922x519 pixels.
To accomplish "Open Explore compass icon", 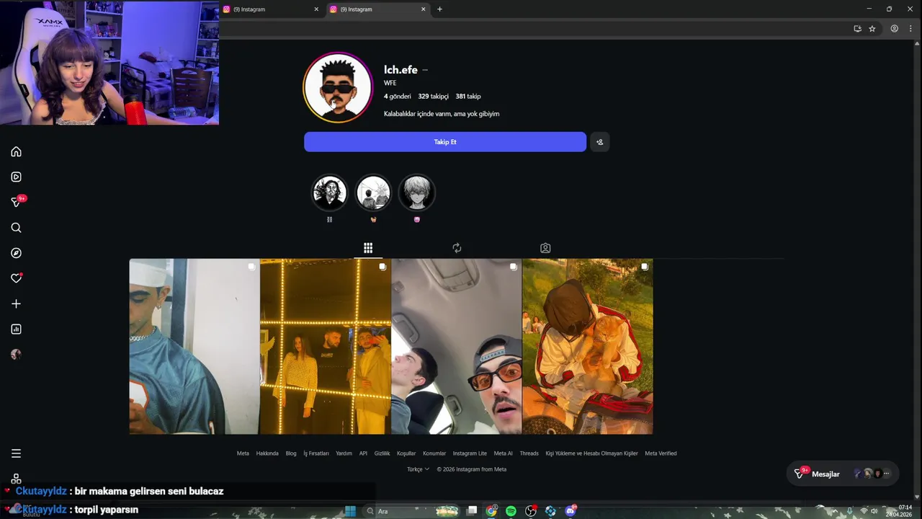I will [16, 253].
